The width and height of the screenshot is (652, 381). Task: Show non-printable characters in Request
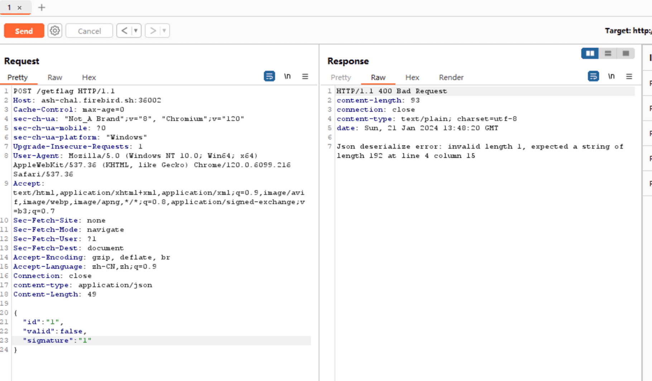tap(287, 76)
